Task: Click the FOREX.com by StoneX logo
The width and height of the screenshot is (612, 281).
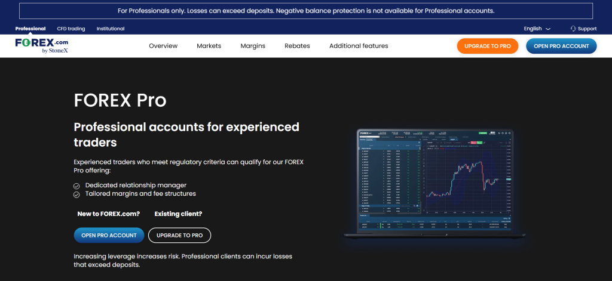Action: (42, 46)
